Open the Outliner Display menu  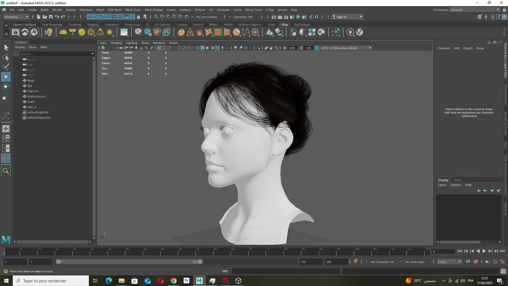click(x=20, y=47)
